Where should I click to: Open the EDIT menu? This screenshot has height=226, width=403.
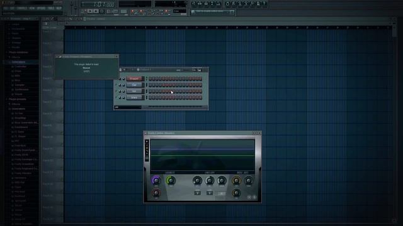click(x=13, y=8)
